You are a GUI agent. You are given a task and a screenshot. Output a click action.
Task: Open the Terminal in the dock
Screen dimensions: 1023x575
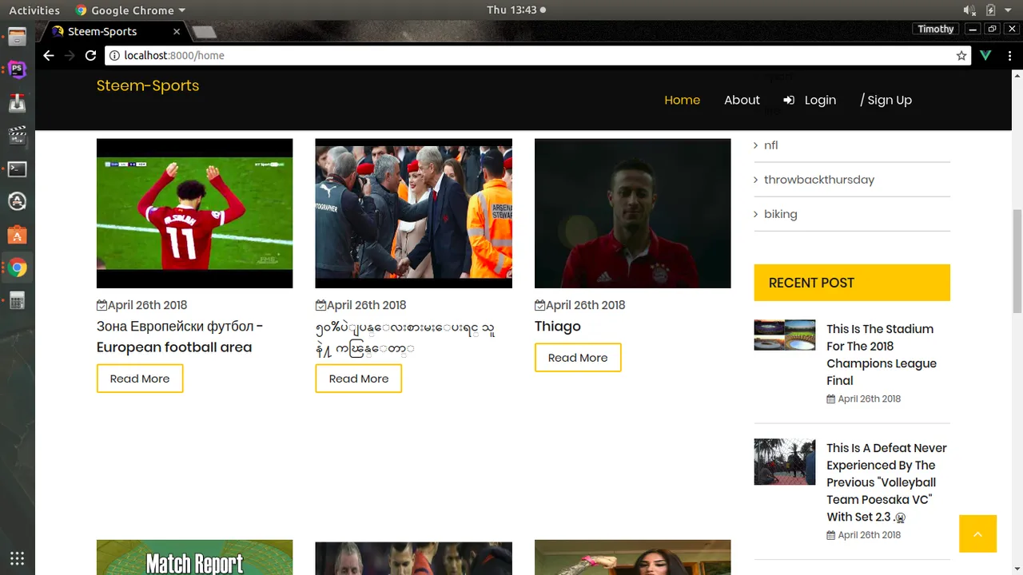click(x=17, y=169)
